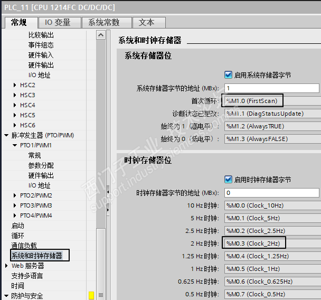The image size is (321, 300).
Task: Select 参数分配 under PTO1/PWM1
Action: pos(41,165)
